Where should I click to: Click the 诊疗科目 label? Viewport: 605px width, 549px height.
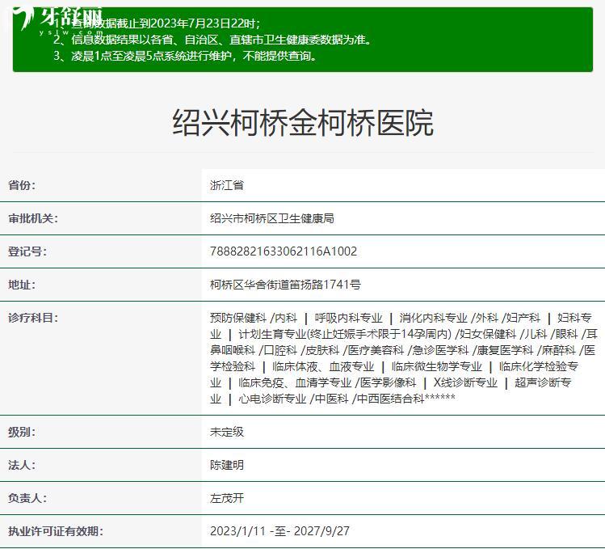pyautogui.click(x=33, y=318)
